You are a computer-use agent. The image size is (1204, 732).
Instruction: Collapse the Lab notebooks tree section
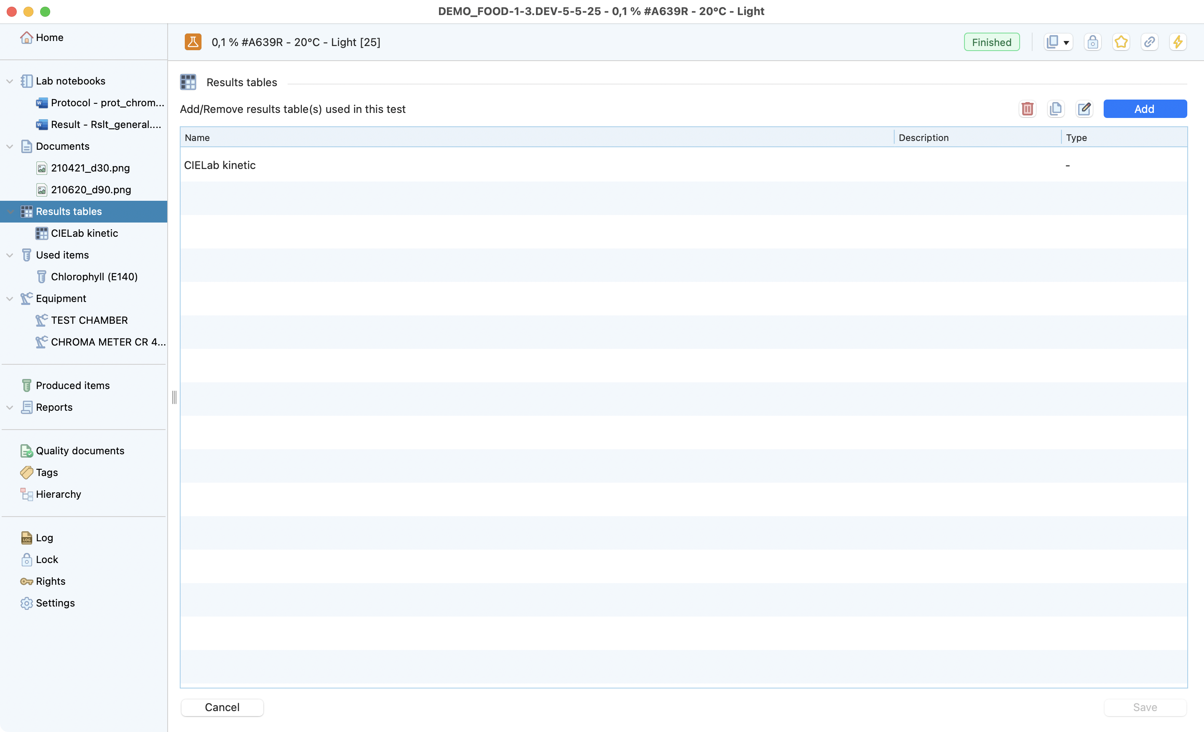coord(10,81)
